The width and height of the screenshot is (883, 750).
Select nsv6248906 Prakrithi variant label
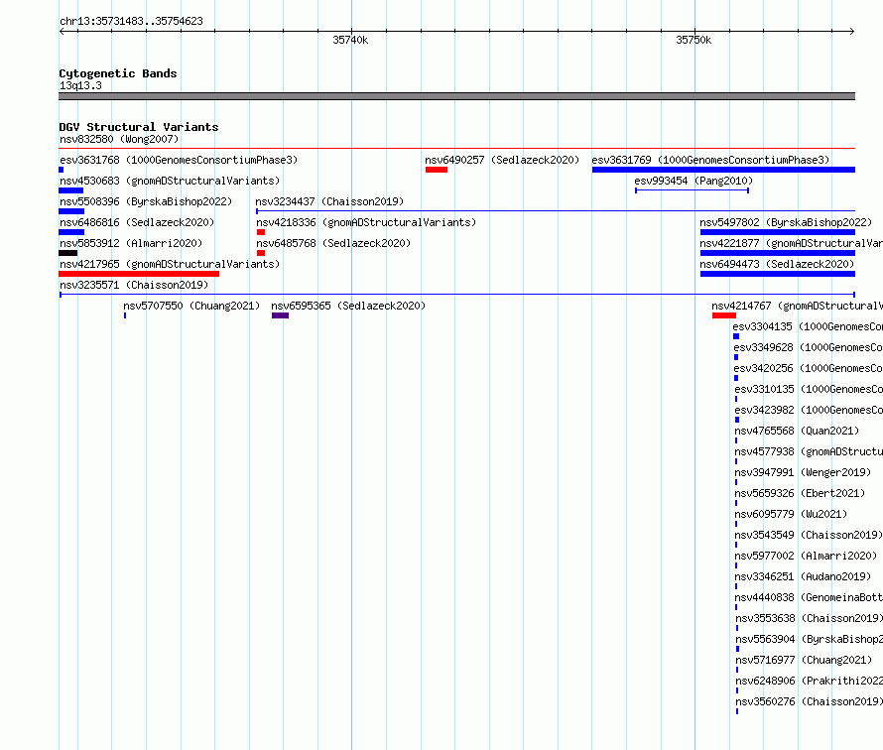(x=810, y=681)
